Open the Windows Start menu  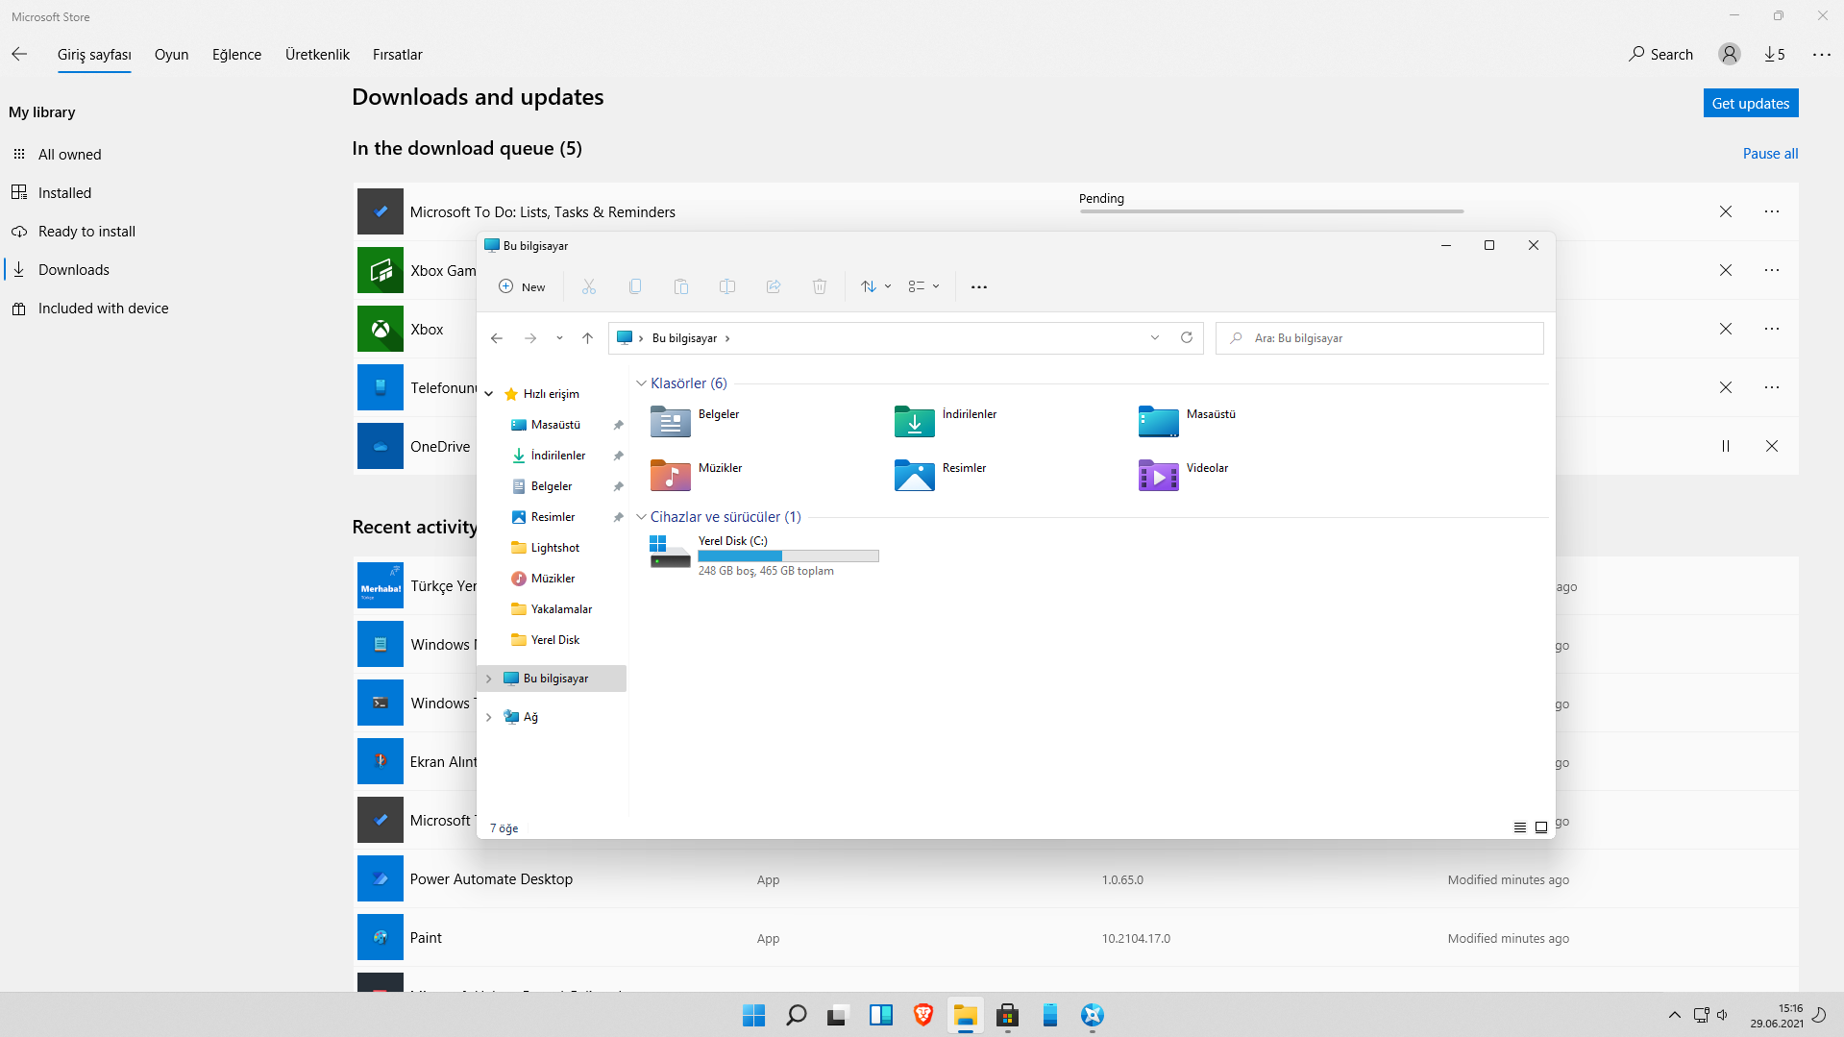(754, 1015)
